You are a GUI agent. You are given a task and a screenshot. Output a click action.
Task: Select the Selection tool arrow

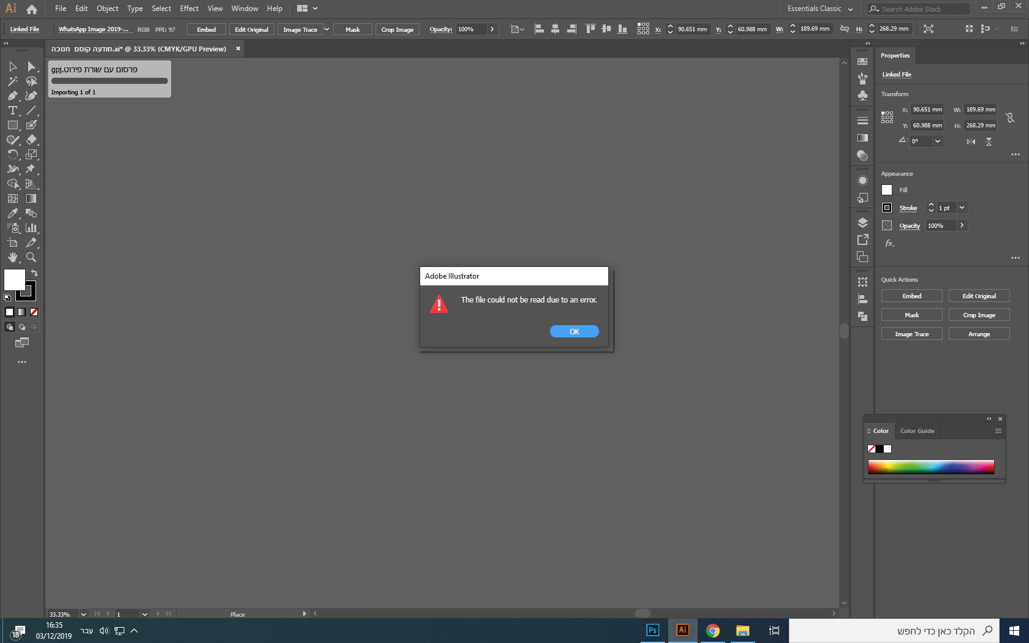click(13, 66)
